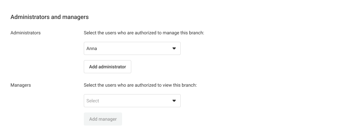
Task: Expand the list of administrator users
Action: pos(174,48)
